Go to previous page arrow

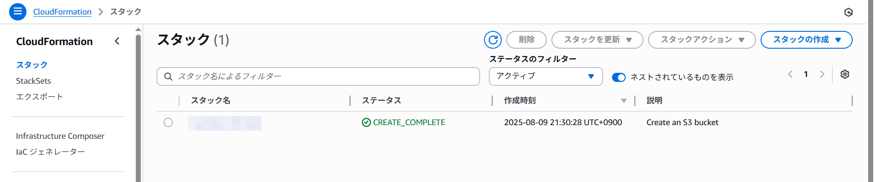pyautogui.click(x=790, y=74)
